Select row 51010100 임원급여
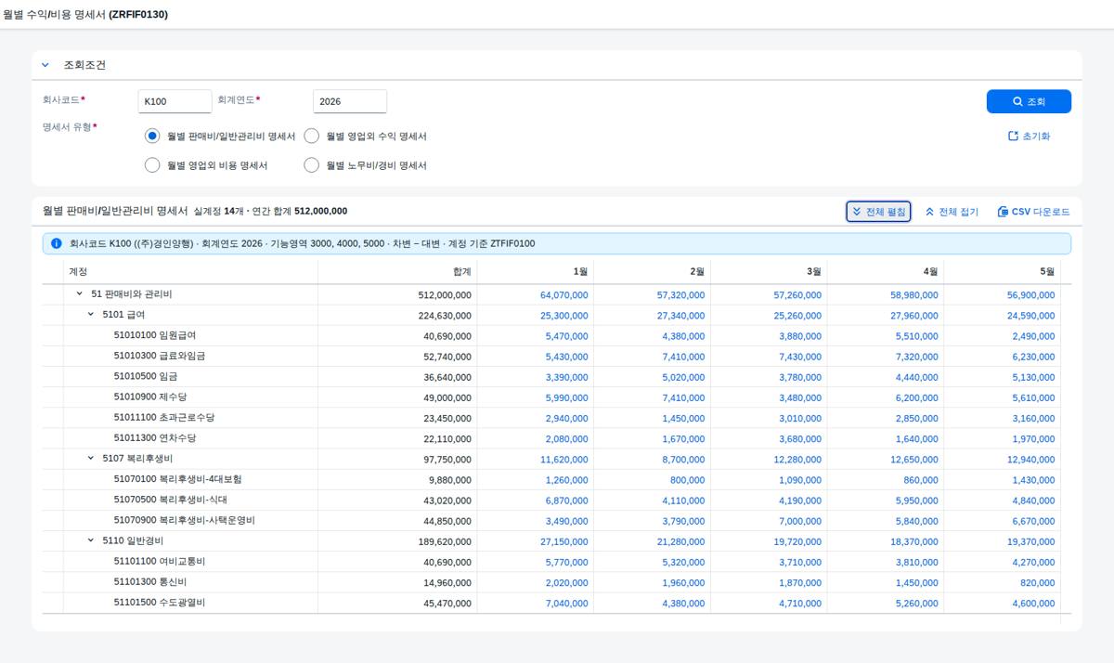 [x=53, y=335]
